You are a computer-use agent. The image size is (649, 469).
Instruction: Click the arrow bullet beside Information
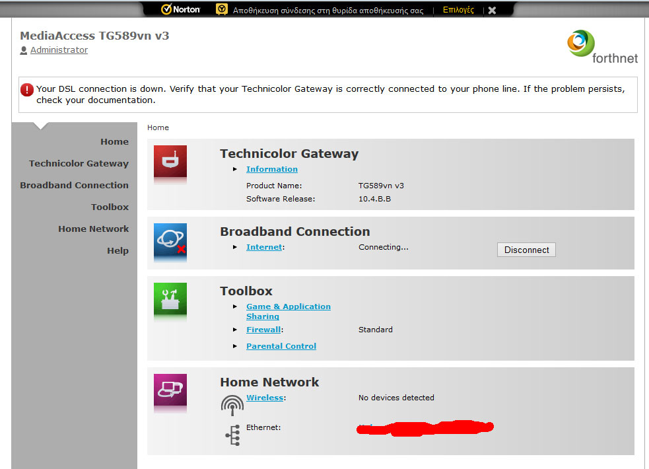tap(234, 169)
